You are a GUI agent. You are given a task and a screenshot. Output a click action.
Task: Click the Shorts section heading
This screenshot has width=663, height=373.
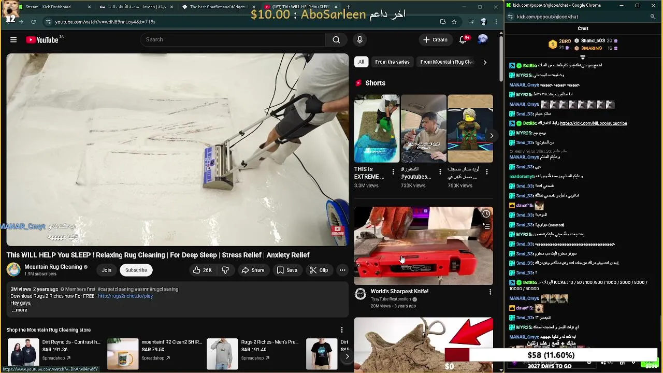(x=375, y=83)
